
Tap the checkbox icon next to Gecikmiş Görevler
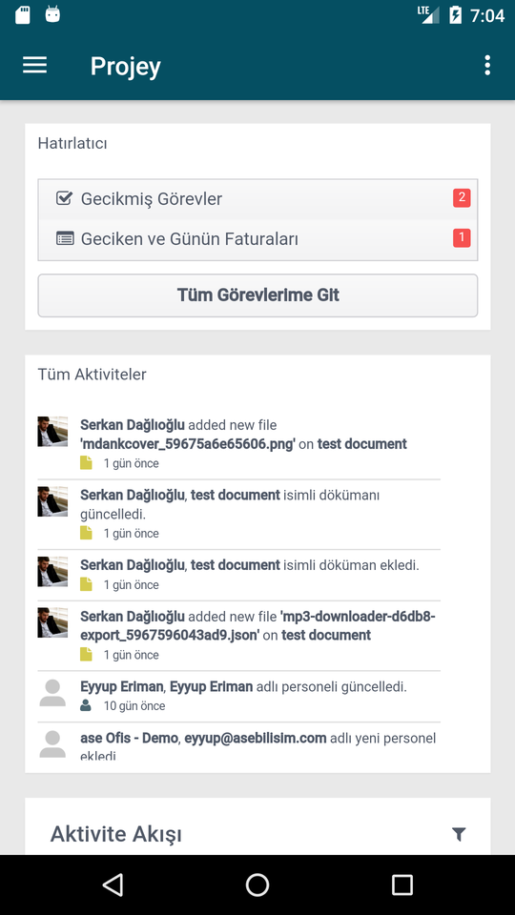[x=64, y=198]
